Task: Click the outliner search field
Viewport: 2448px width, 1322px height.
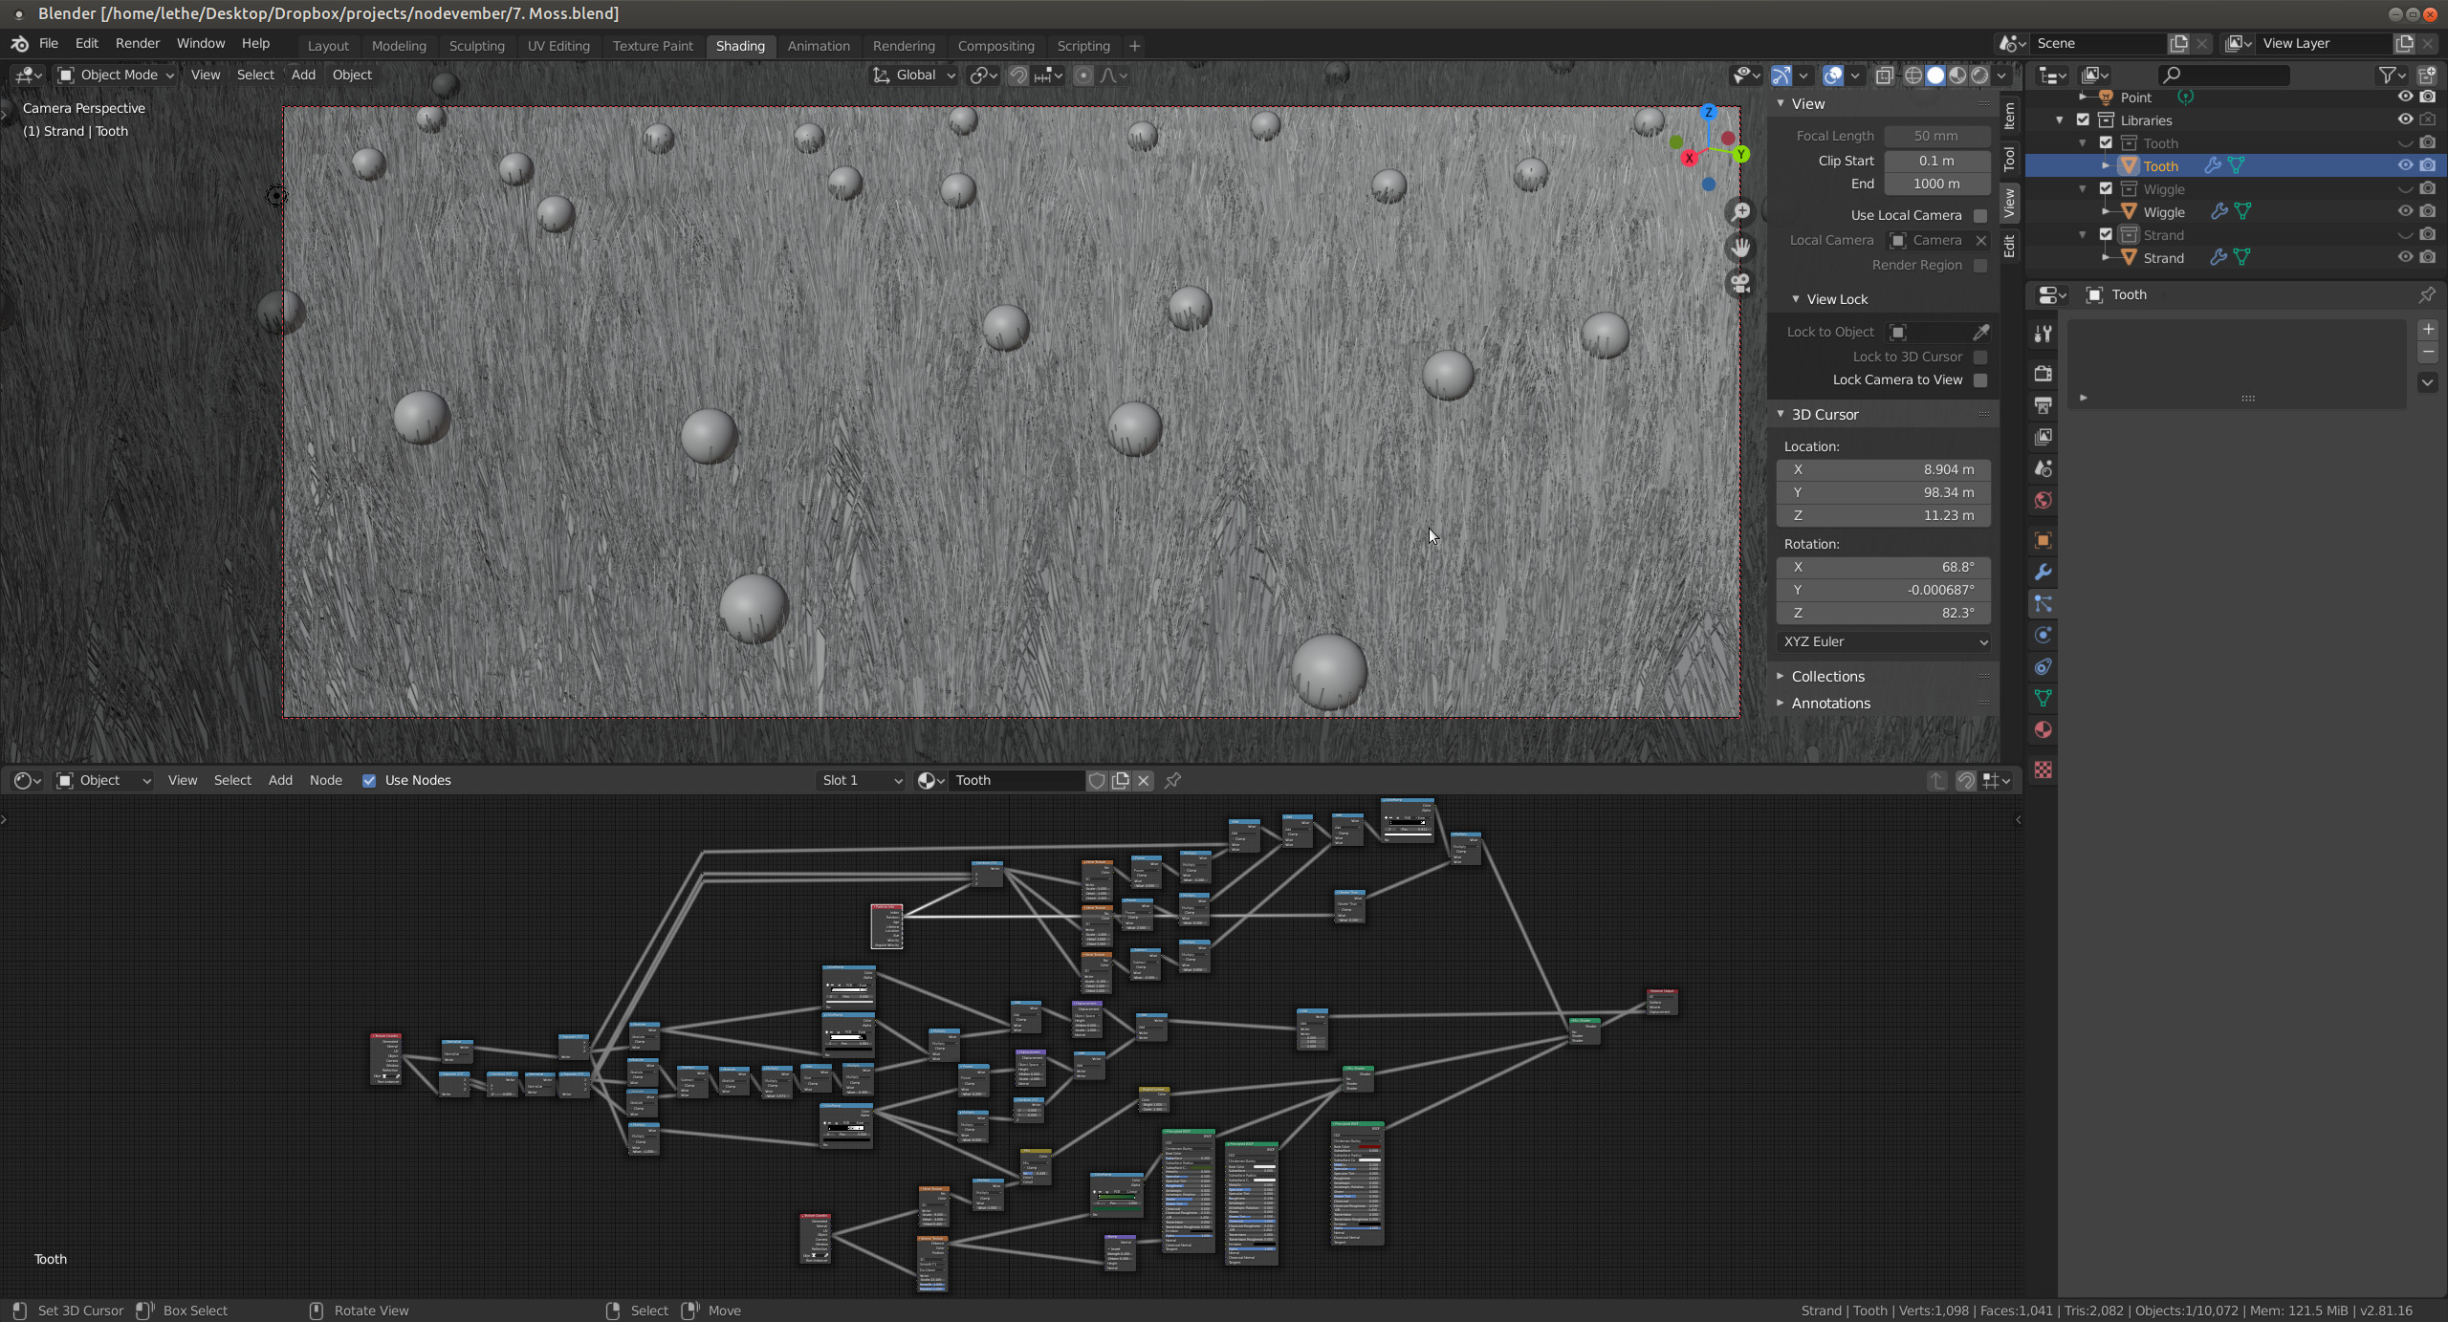Action: [2224, 76]
